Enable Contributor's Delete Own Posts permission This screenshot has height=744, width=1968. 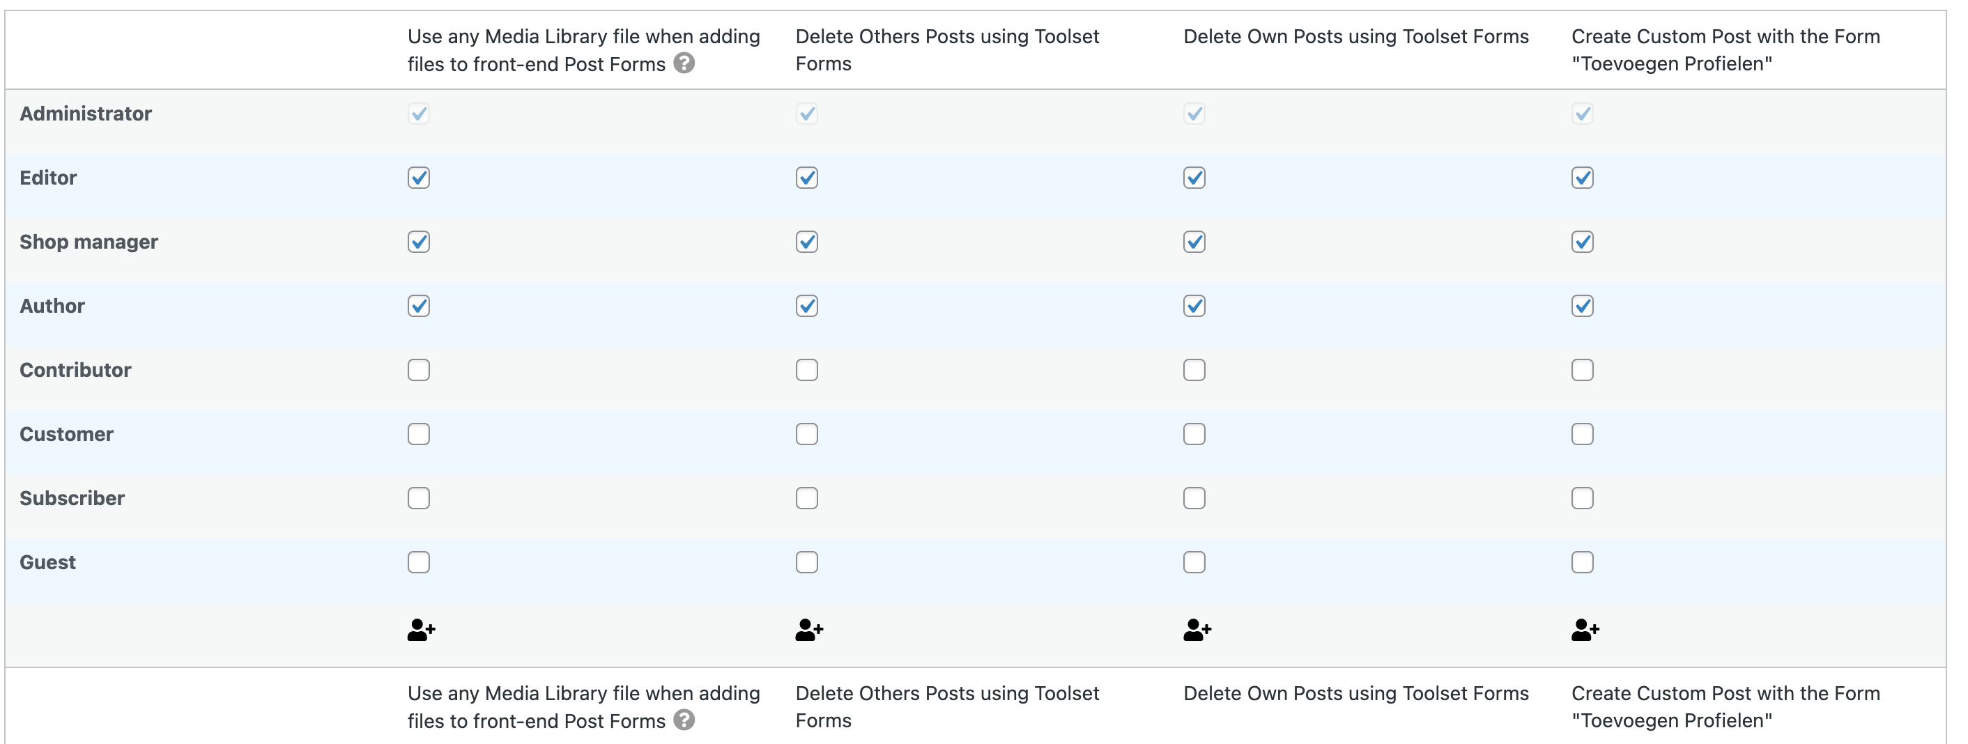point(1194,371)
